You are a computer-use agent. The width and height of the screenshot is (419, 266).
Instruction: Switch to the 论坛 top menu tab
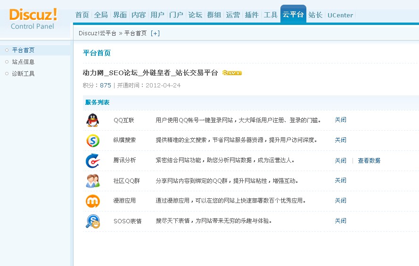click(195, 15)
